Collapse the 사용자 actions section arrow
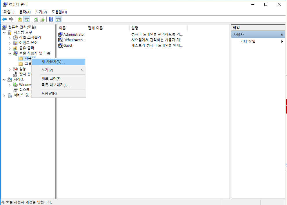This screenshot has height=205, width=287. point(282,35)
